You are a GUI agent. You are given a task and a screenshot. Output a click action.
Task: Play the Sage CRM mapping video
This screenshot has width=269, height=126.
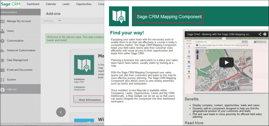(226, 62)
